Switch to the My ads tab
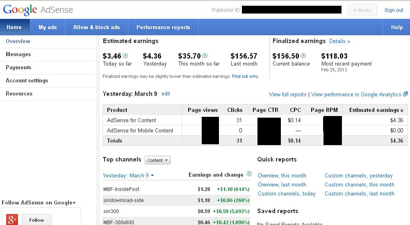The image size is (410, 225). [x=48, y=27]
